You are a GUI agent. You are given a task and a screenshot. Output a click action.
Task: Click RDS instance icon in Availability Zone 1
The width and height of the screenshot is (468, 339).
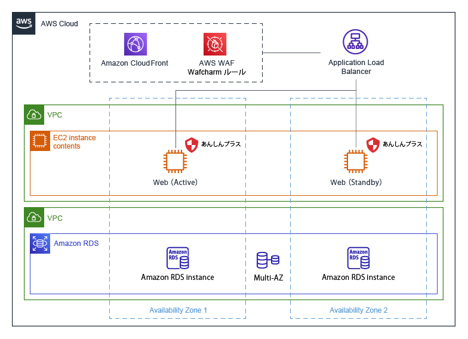coord(178,258)
